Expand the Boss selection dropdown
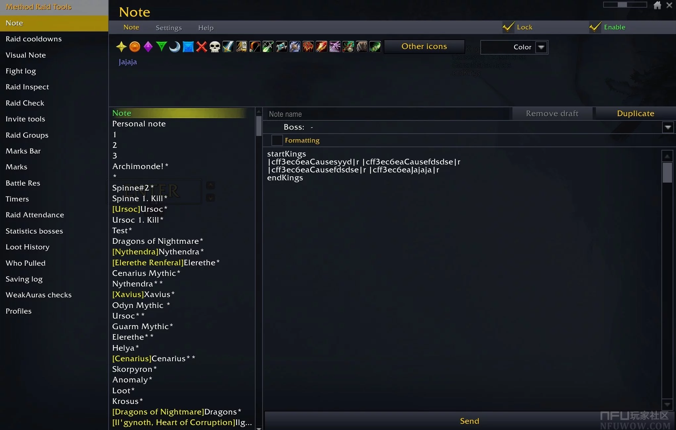 click(668, 127)
